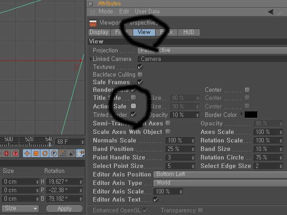Disable the Textures checkbox
The image size is (287, 215).
tap(140, 67)
